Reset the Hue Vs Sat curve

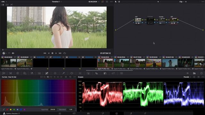pos(70,77)
